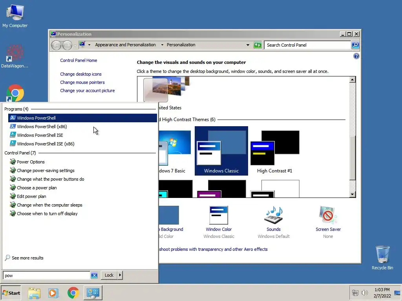The width and height of the screenshot is (402, 301).
Task: Open Windows PowerShell (x86) result
Action: [82, 127]
